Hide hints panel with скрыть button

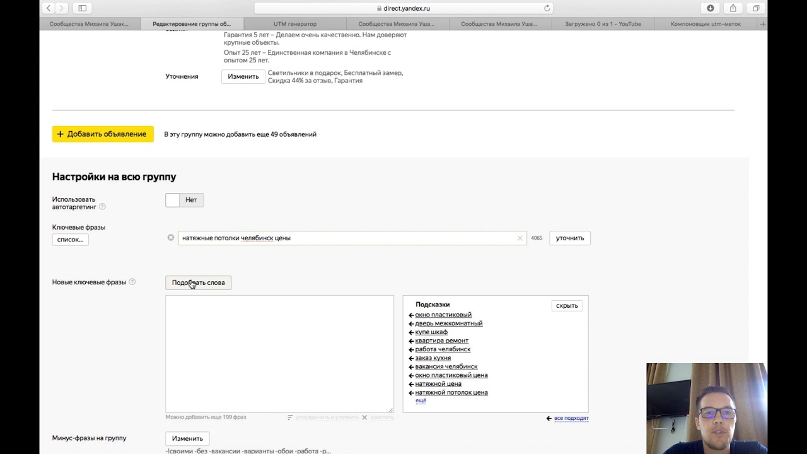click(x=567, y=306)
